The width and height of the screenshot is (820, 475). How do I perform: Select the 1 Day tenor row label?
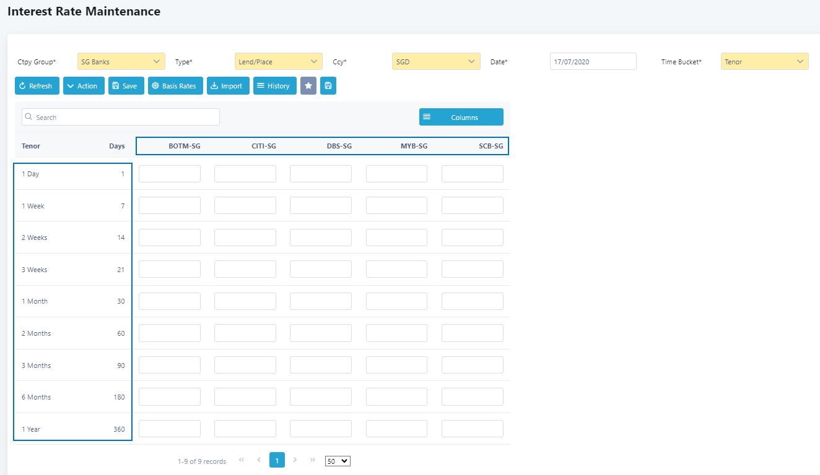[30, 174]
